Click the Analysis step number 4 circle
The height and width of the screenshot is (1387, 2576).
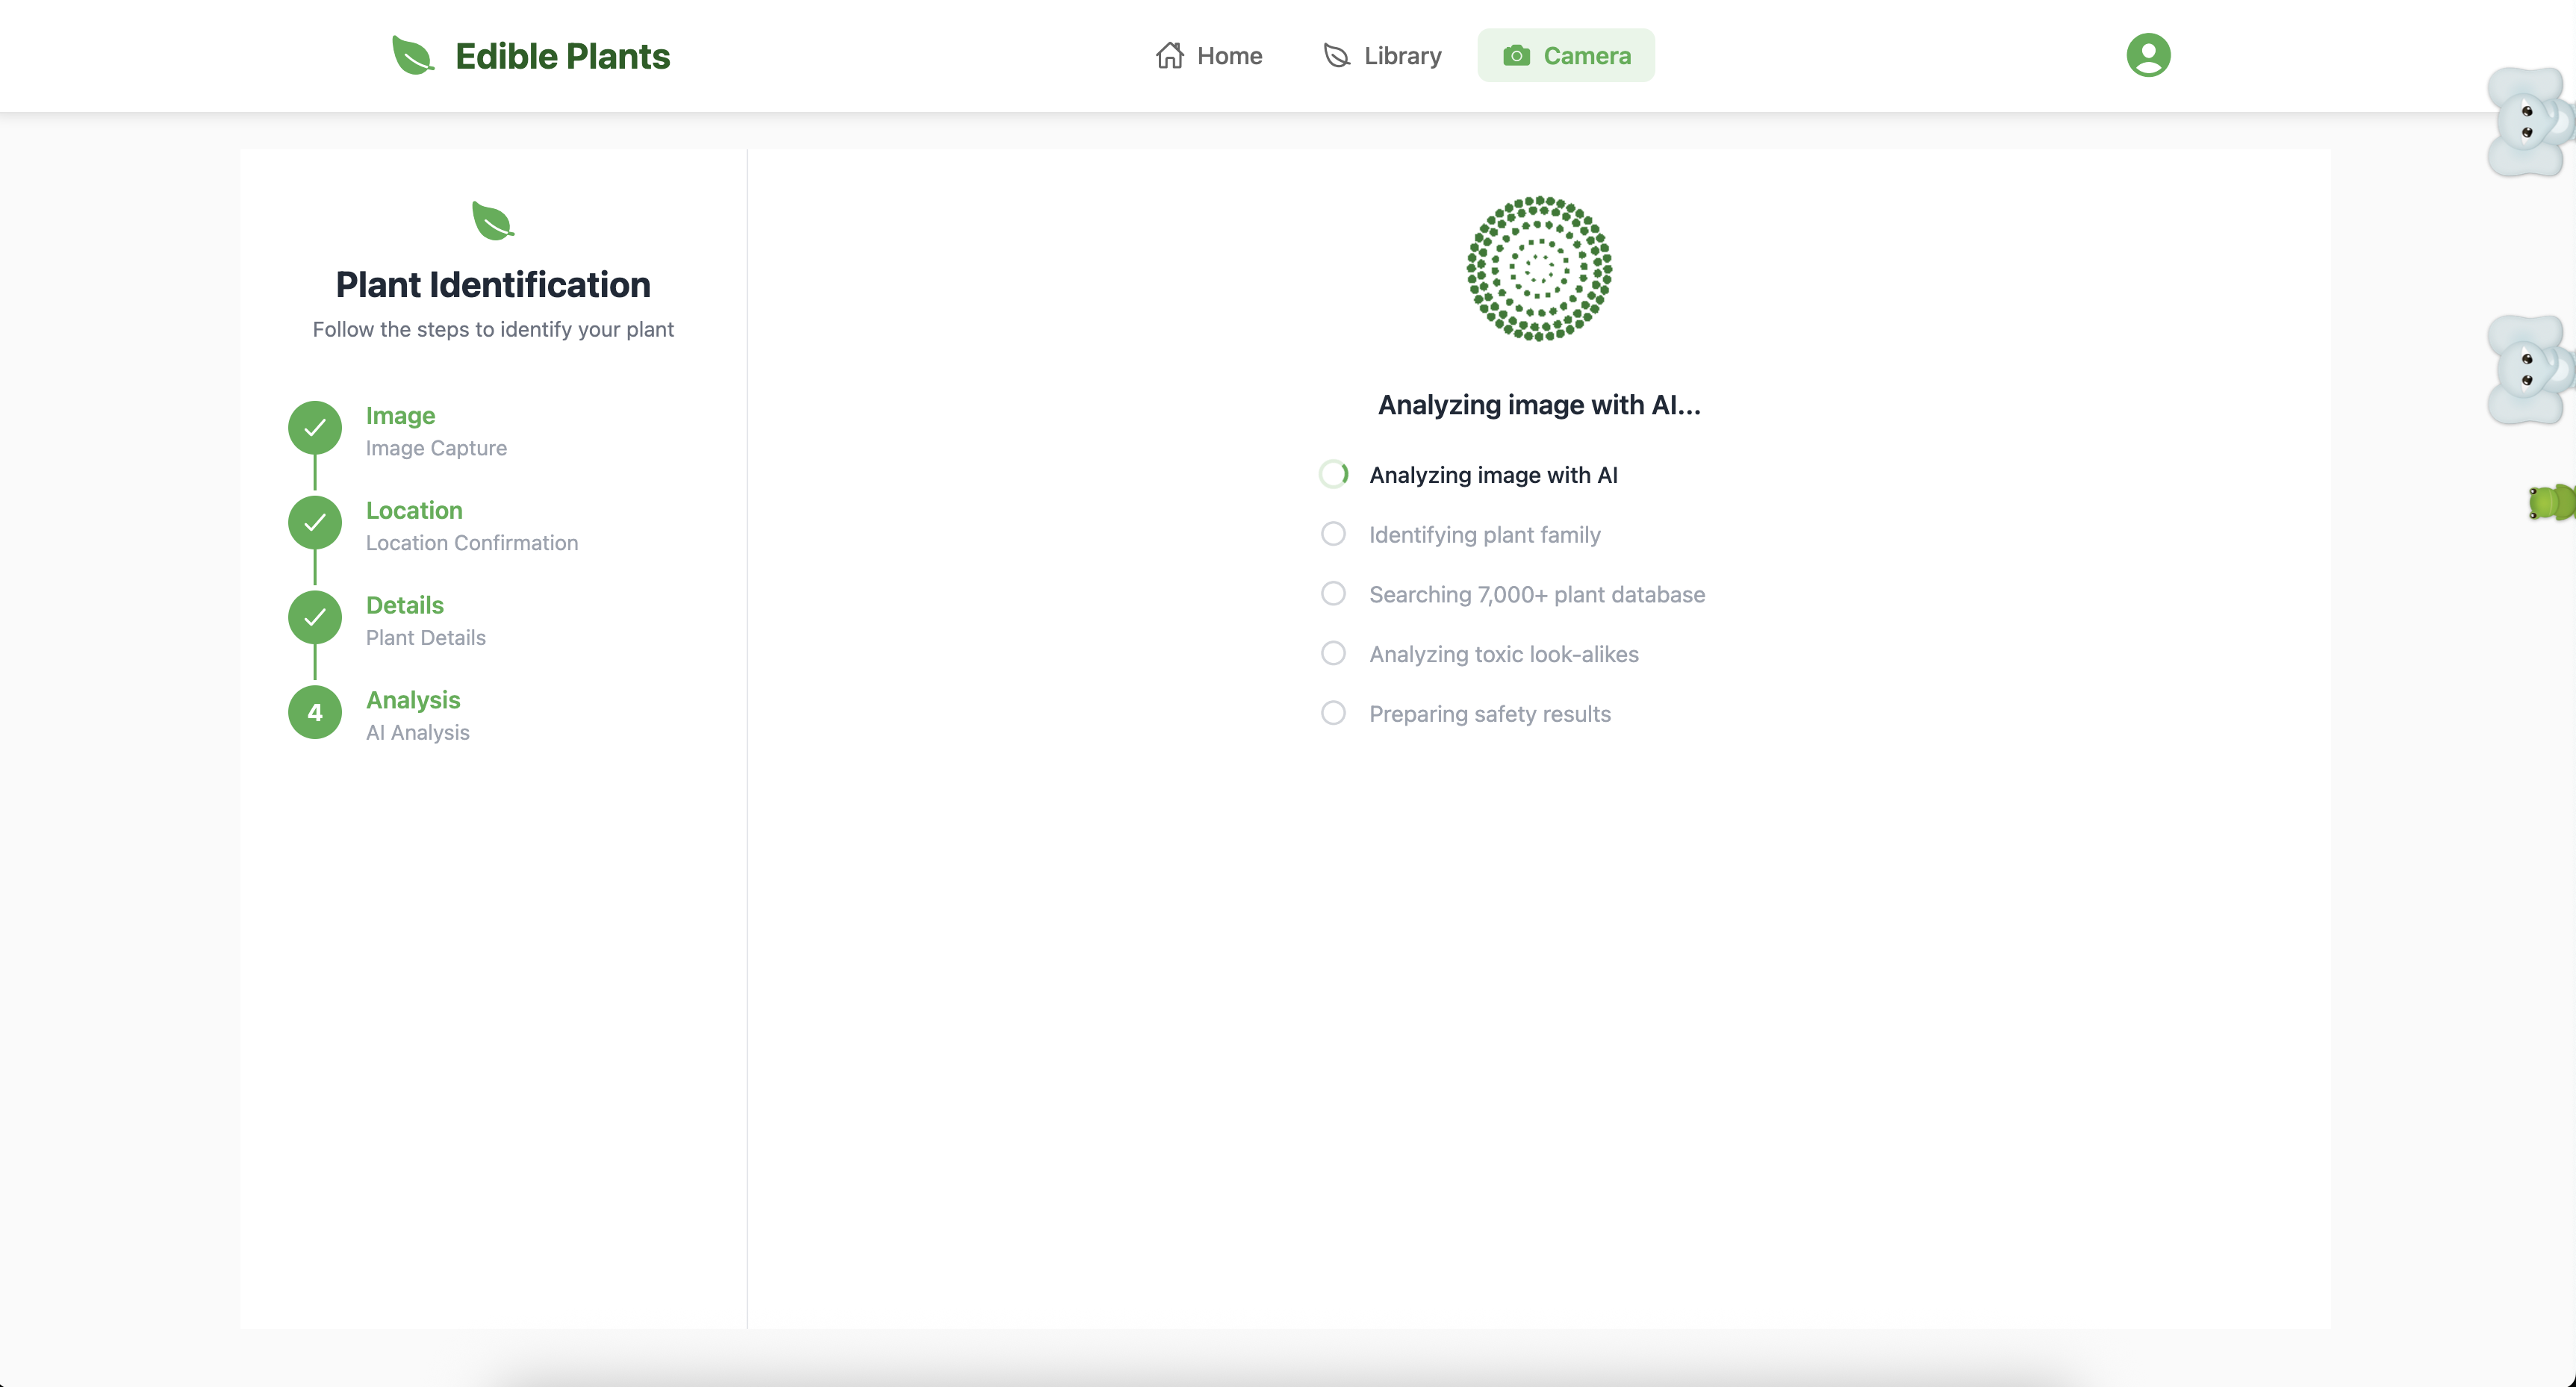pyautogui.click(x=315, y=712)
